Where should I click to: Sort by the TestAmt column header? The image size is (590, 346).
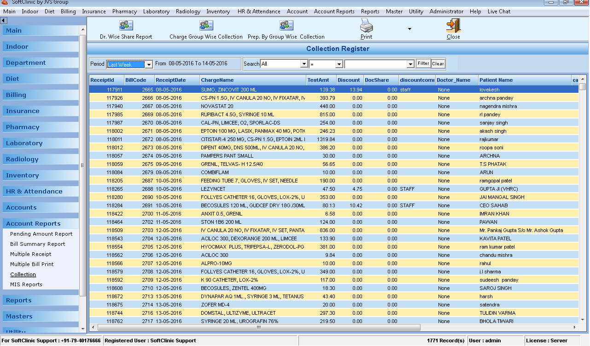pyautogui.click(x=318, y=80)
